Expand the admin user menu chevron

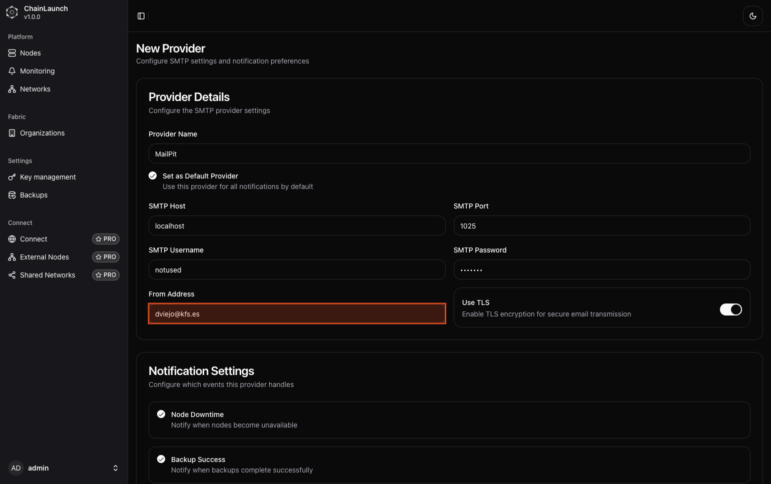click(x=116, y=468)
